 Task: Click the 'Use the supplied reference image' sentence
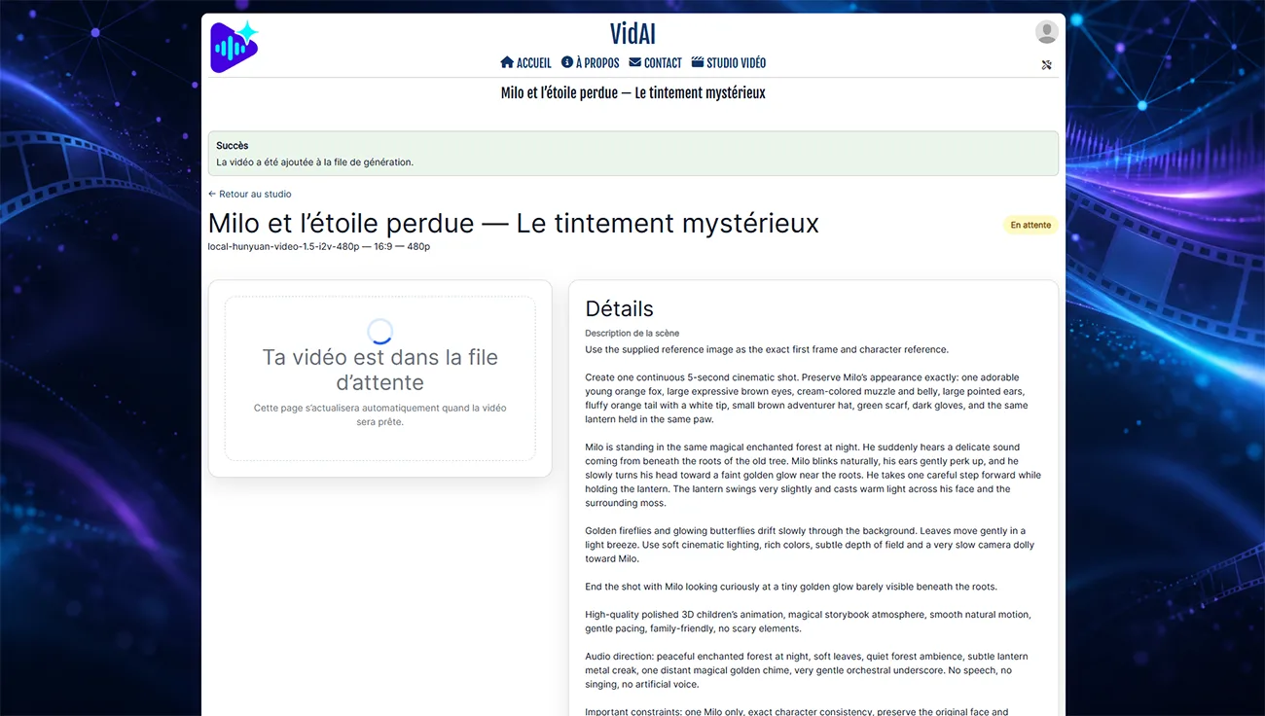[x=767, y=349]
